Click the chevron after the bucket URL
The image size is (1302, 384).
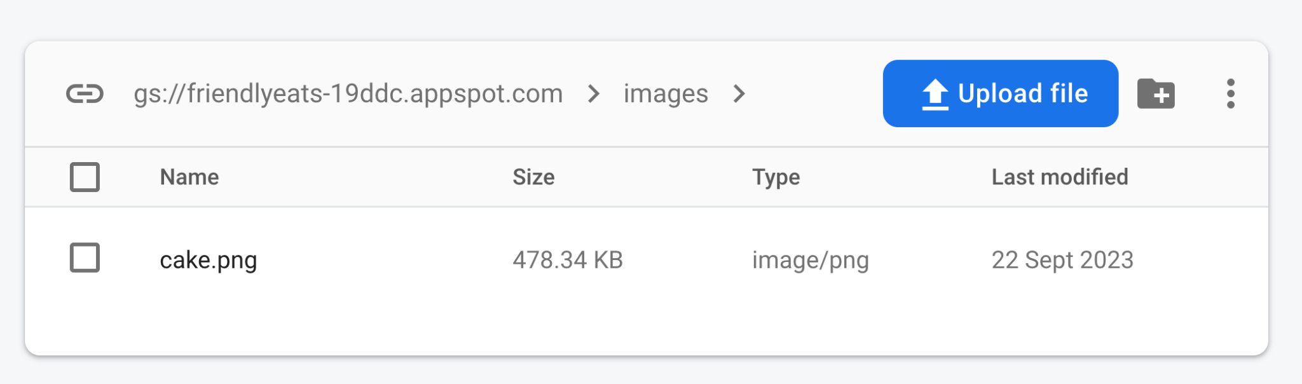[594, 94]
